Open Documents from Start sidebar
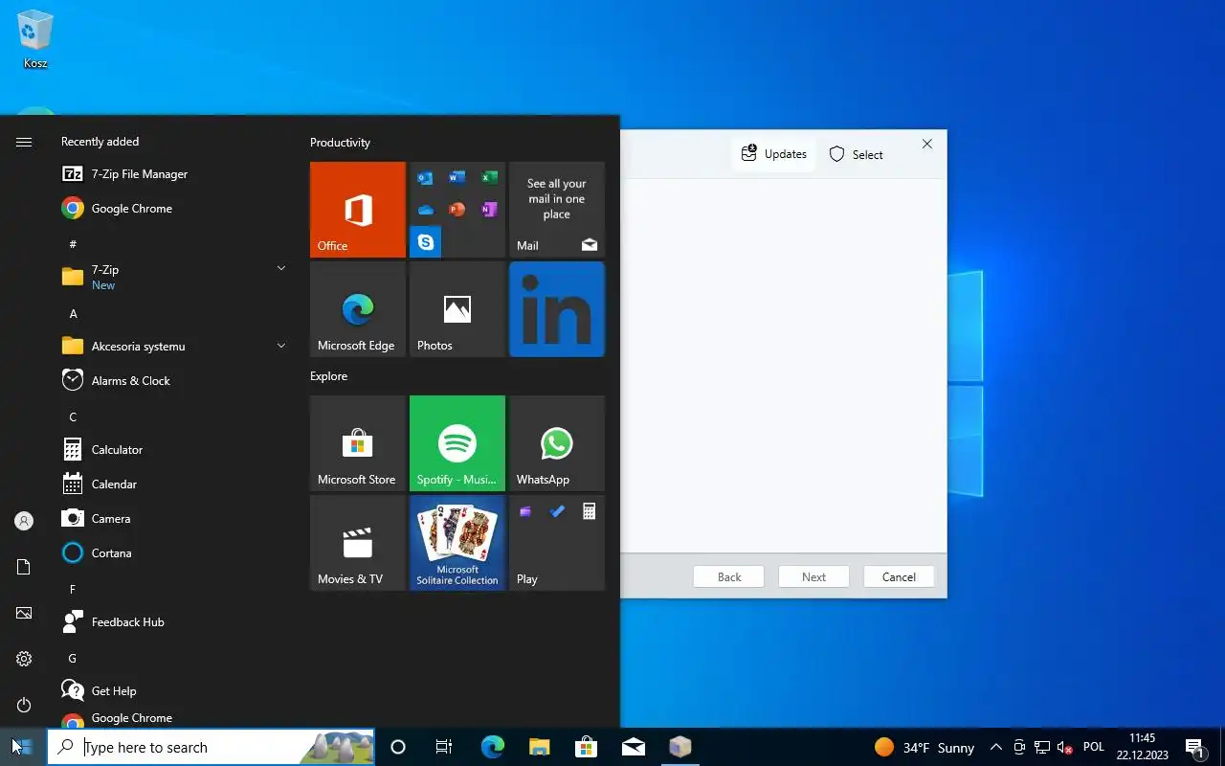 [24, 567]
